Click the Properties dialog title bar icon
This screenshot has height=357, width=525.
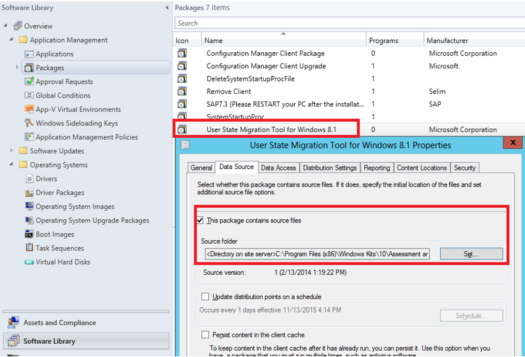tap(185, 145)
